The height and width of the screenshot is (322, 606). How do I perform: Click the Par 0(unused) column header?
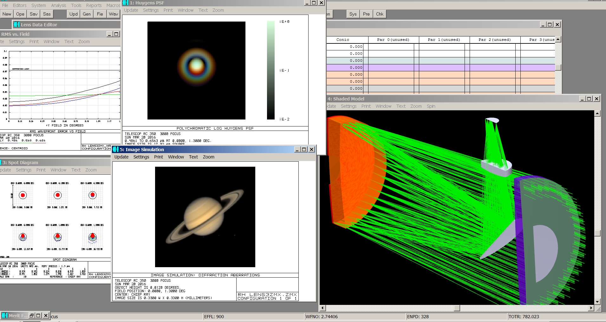click(393, 40)
